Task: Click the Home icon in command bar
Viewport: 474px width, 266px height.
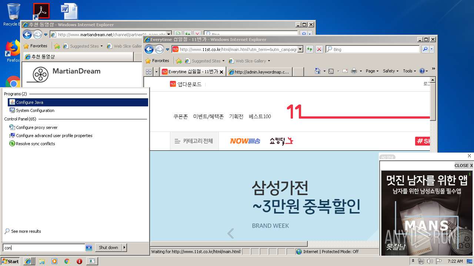Action: (x=317, y=71)
